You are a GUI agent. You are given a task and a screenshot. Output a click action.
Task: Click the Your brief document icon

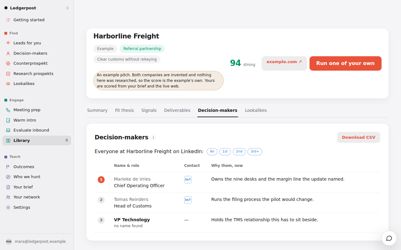point(8,187)
